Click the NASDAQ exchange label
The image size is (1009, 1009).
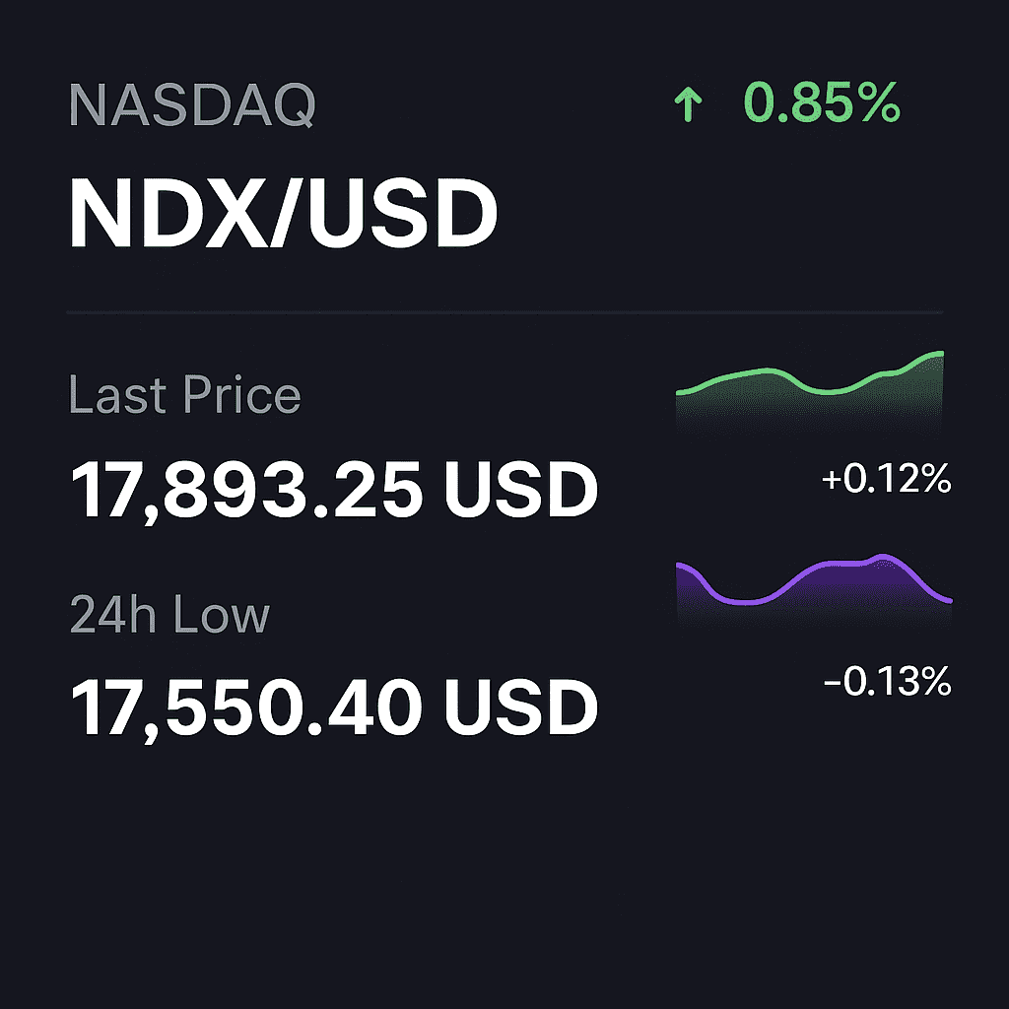(x=192, y=104)
